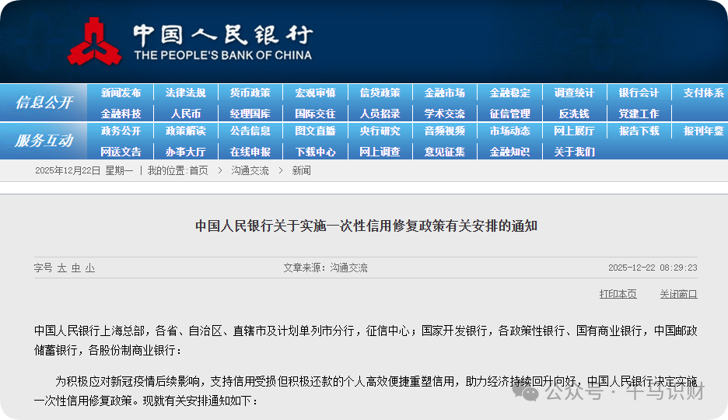This screenshot has height=420, width=728.
Task: Set font size to 中
Action: (x=76, y=268)
